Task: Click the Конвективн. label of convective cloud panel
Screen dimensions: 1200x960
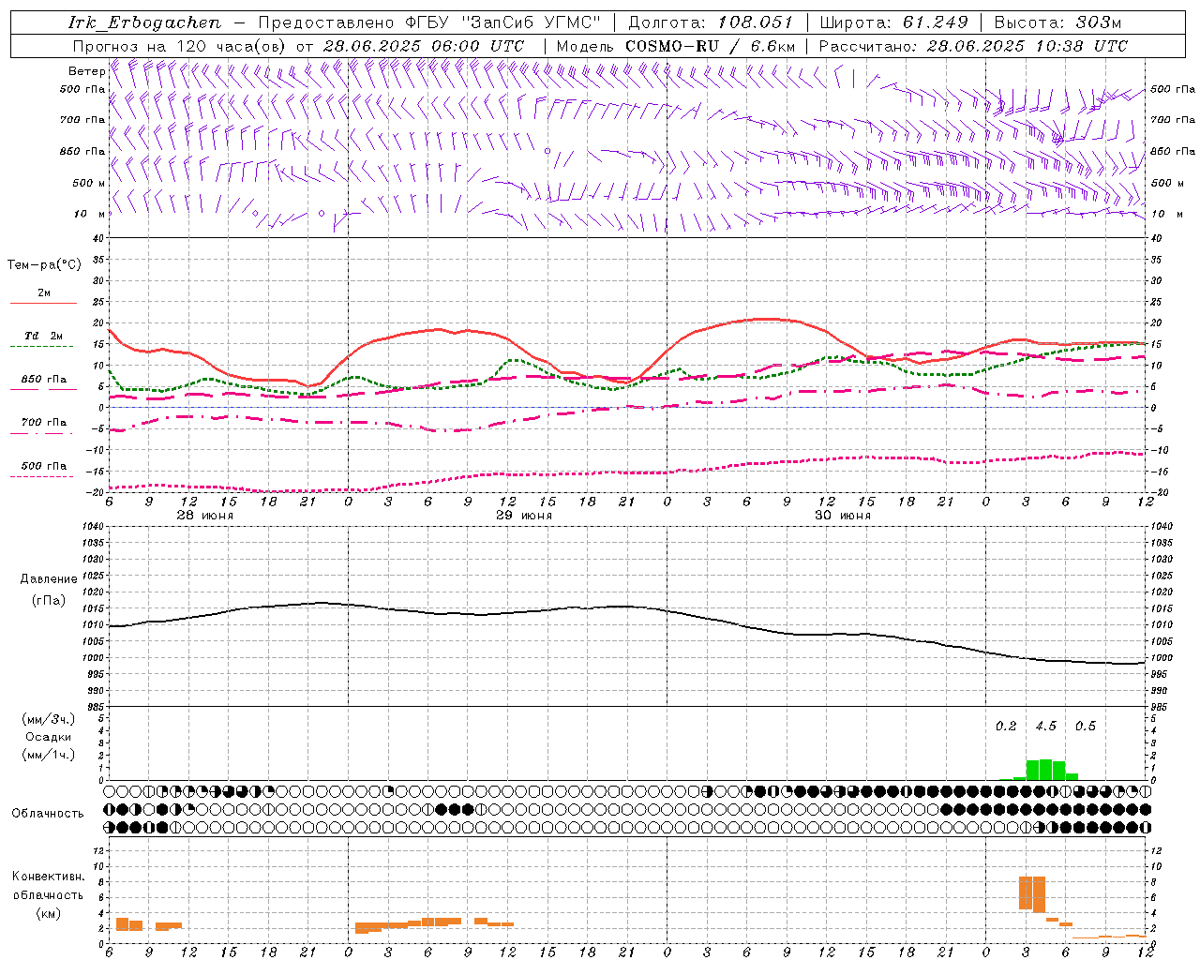Action: (x=49, y=877)
